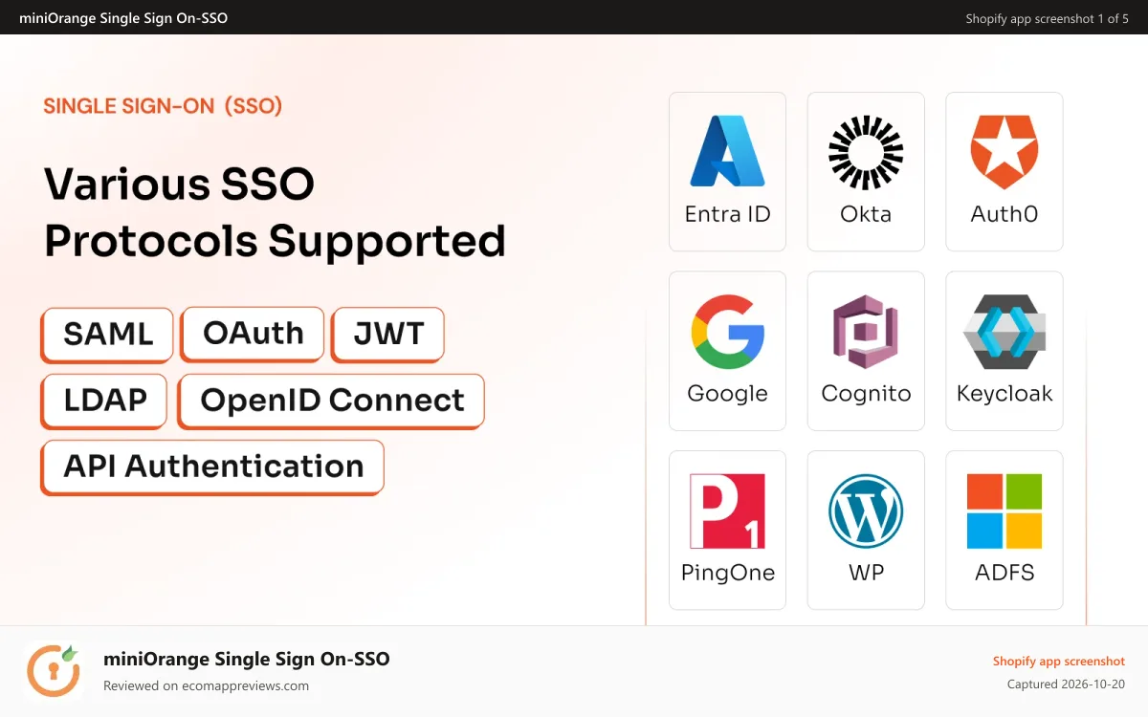Select the JWT protocol pill

[x=387, y=335]
